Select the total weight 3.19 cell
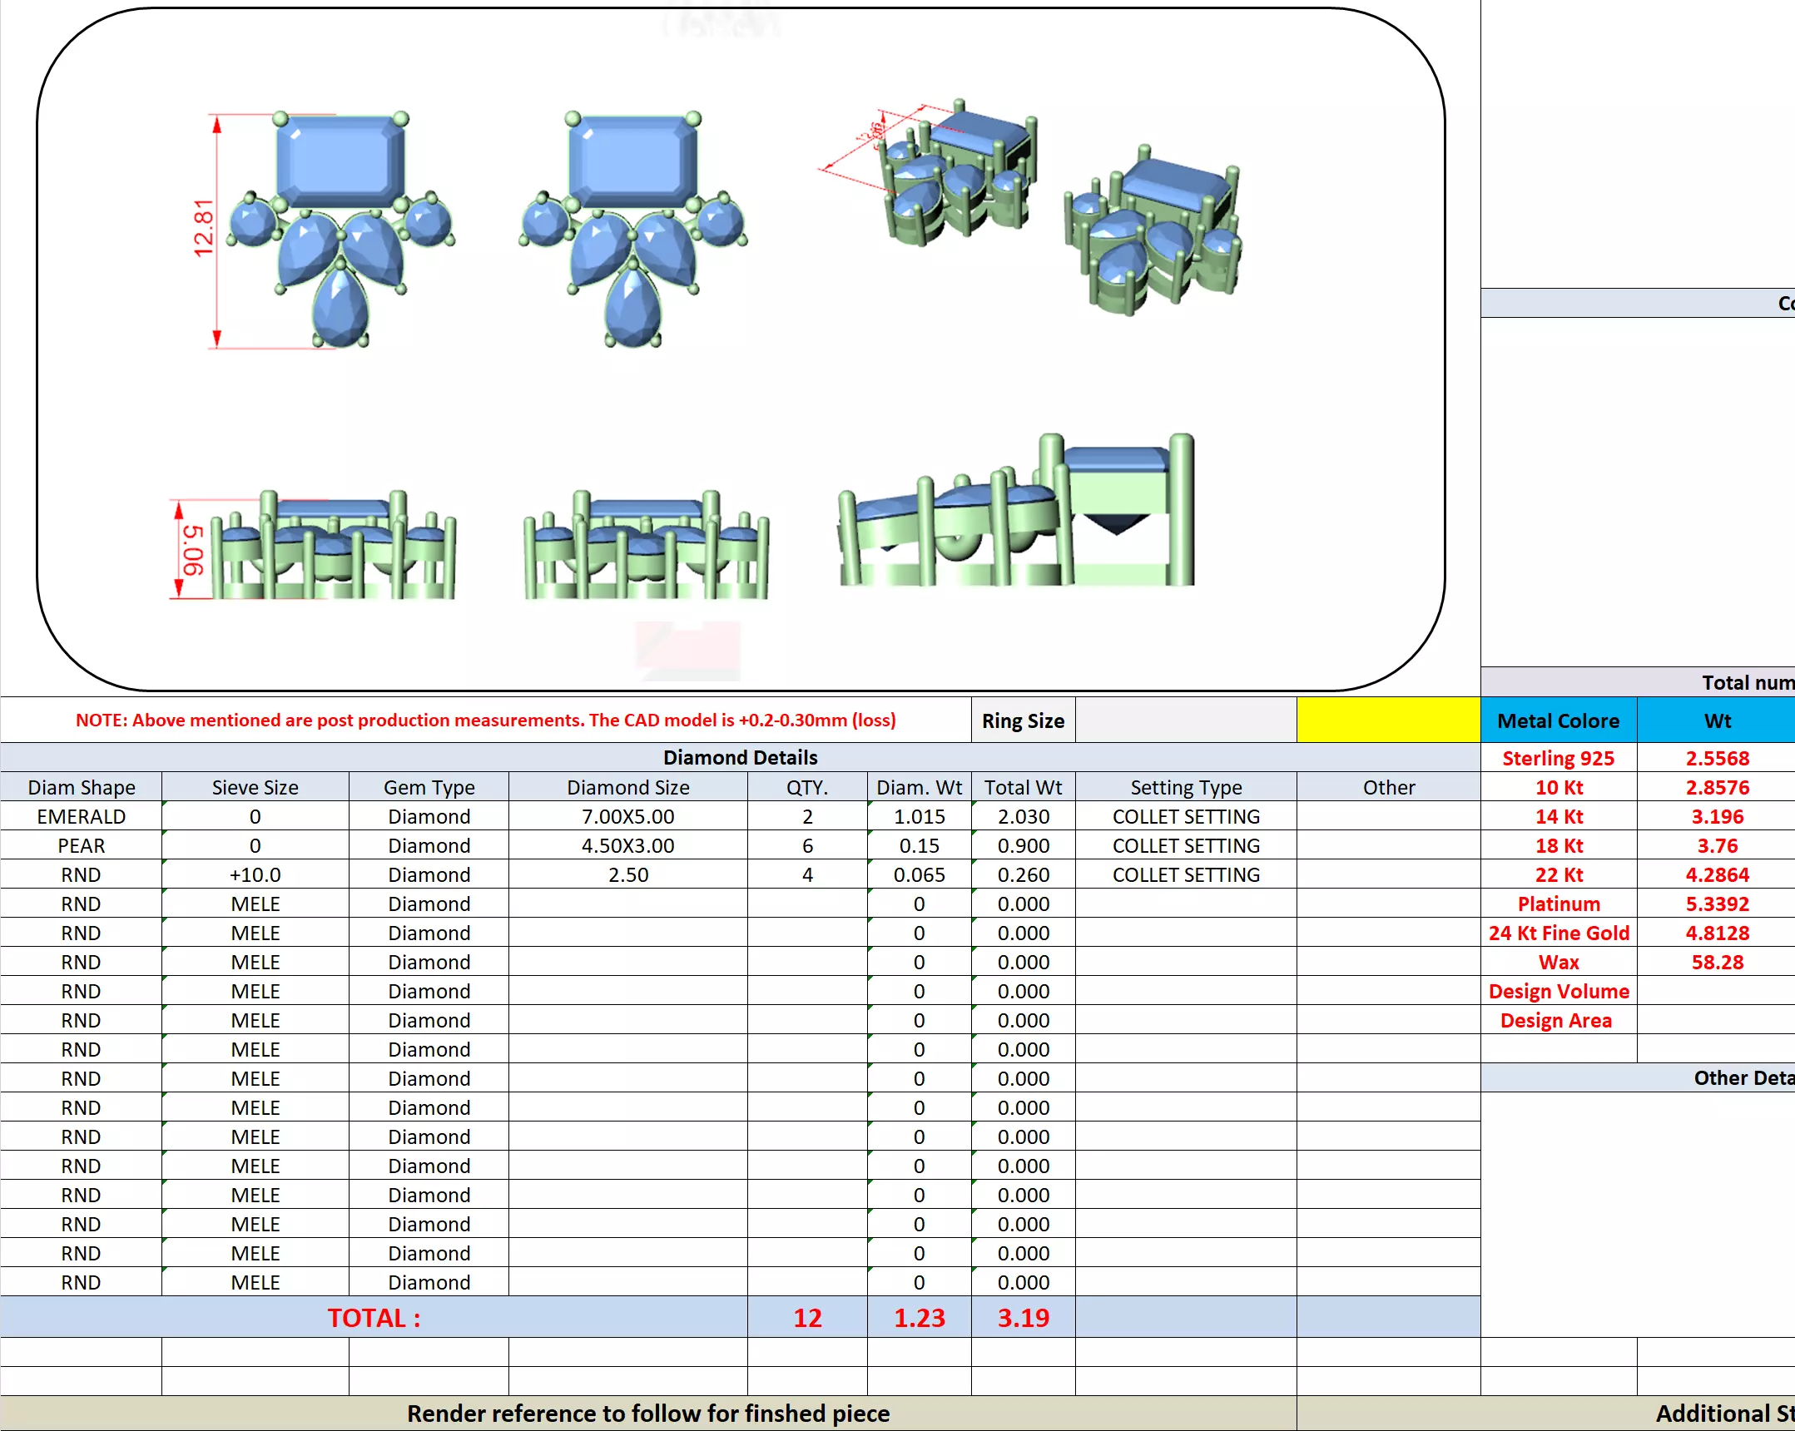The image size is (1795, 1431). click(x=1023, y=1317)
